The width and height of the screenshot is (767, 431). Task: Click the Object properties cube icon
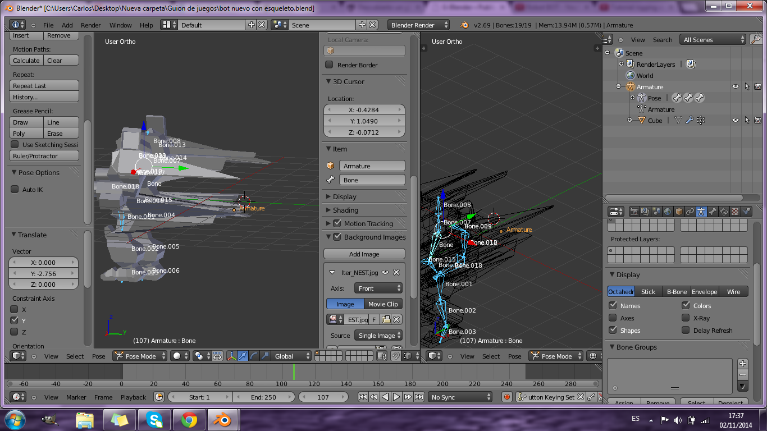click(679, 212)
